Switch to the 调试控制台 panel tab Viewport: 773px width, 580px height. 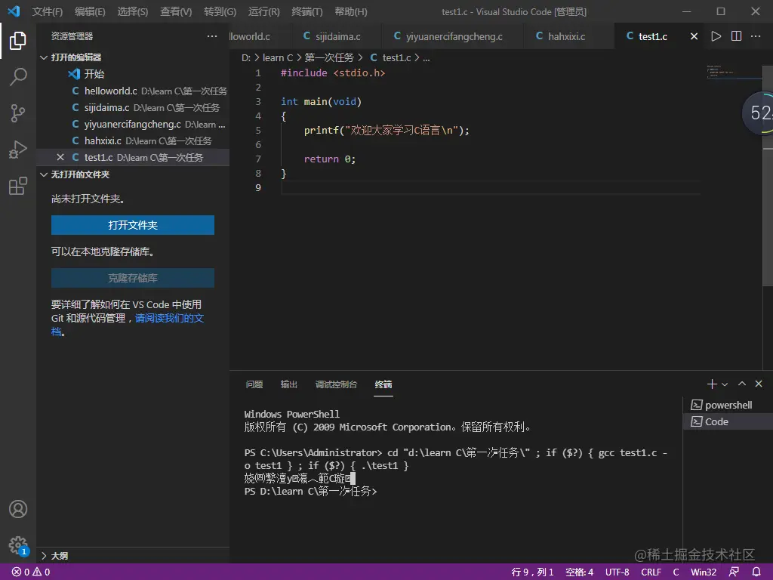(336, 384)
